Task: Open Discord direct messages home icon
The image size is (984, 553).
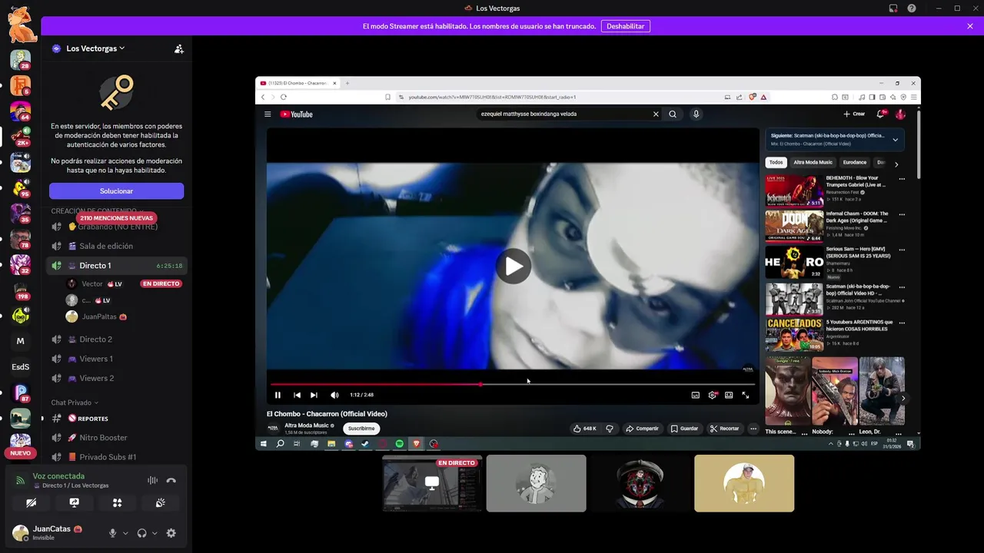Action: pyautogui.click(x=22, y=25)
